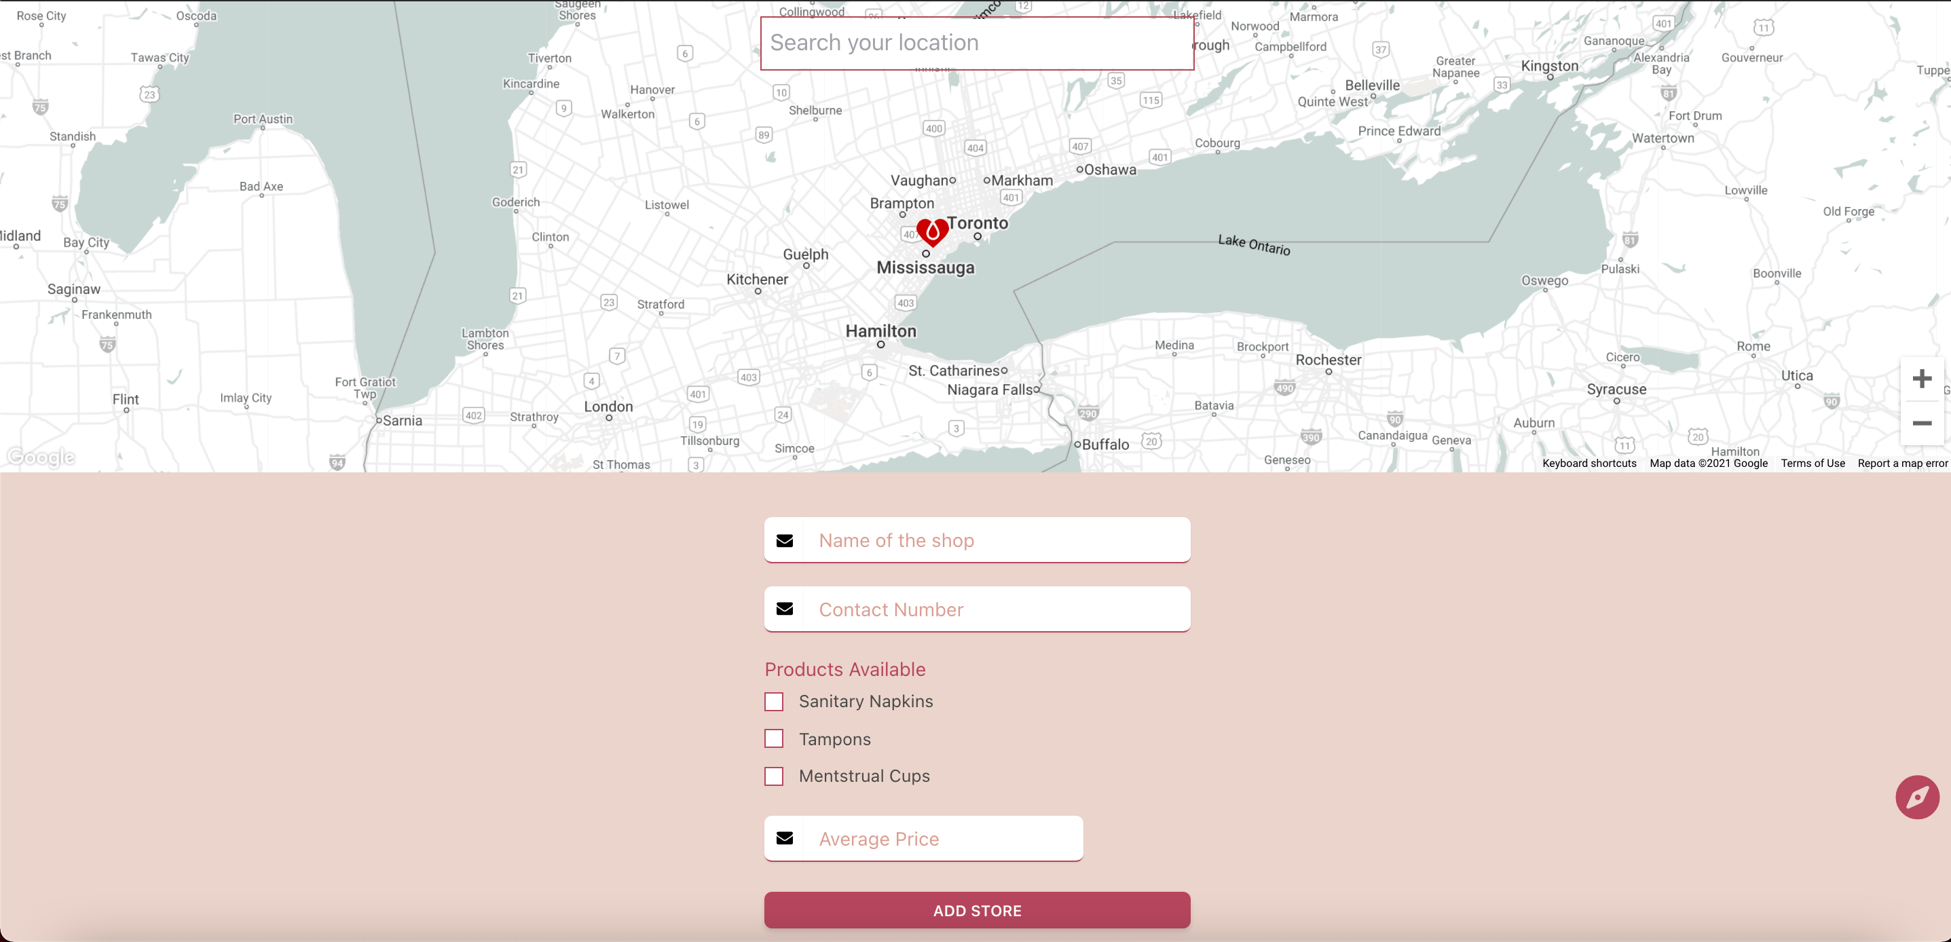This screenshot has width=1951, height=942.
Task: Click the Google logo on map
Action: pyautogui.click(x=41, y=457)
